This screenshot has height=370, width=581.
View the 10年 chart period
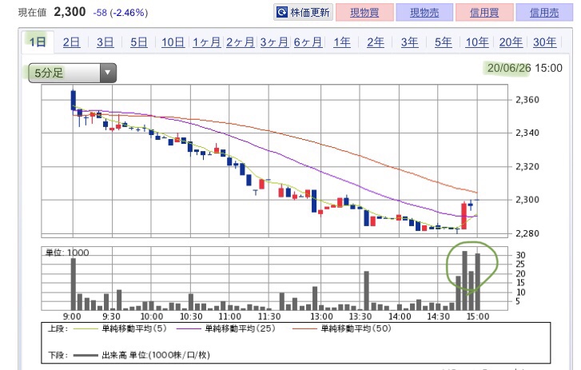477,42
